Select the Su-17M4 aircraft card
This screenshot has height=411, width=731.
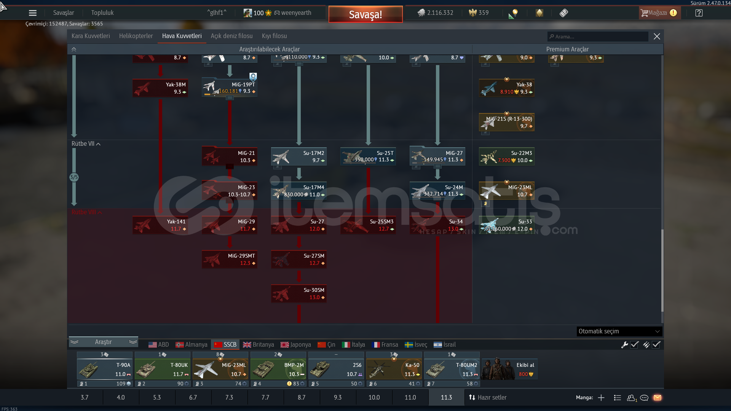tap(299, 191)
